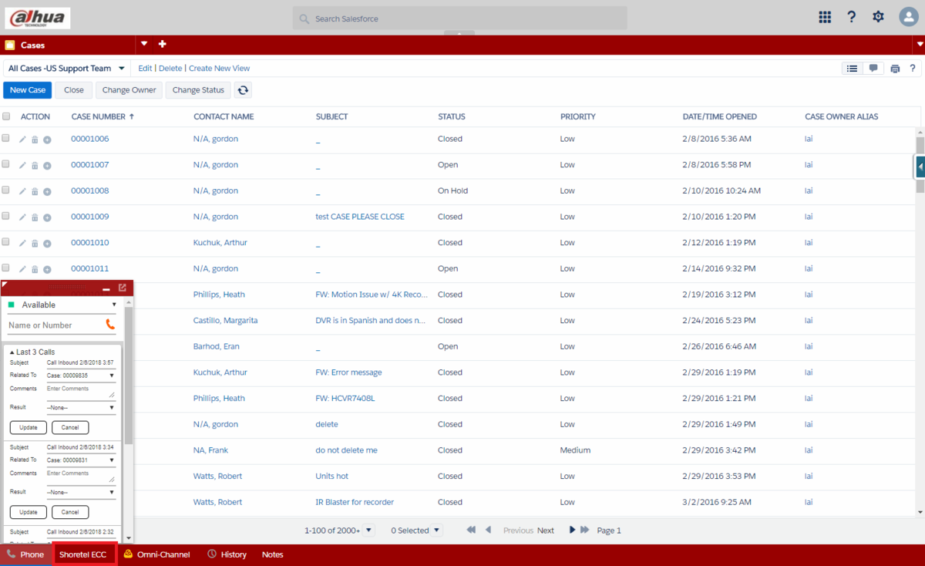Tick the select-all checkbox in header
925x566 pixels.
coord(6,116)
